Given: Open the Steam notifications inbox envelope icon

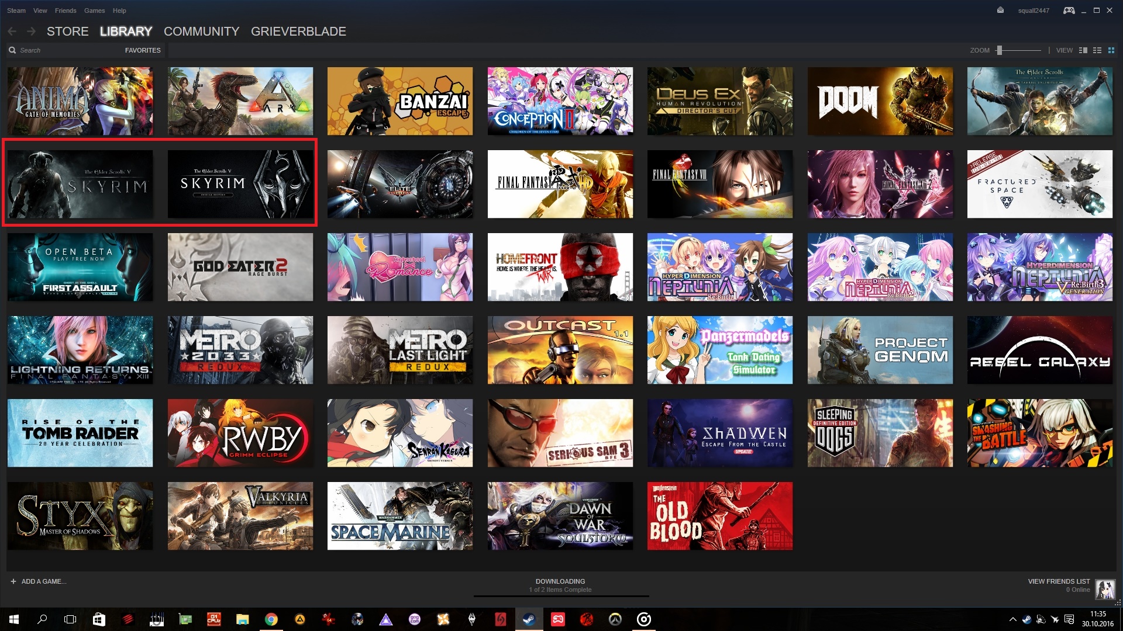Looking at the screenshot, I should tap(1000, 10).
